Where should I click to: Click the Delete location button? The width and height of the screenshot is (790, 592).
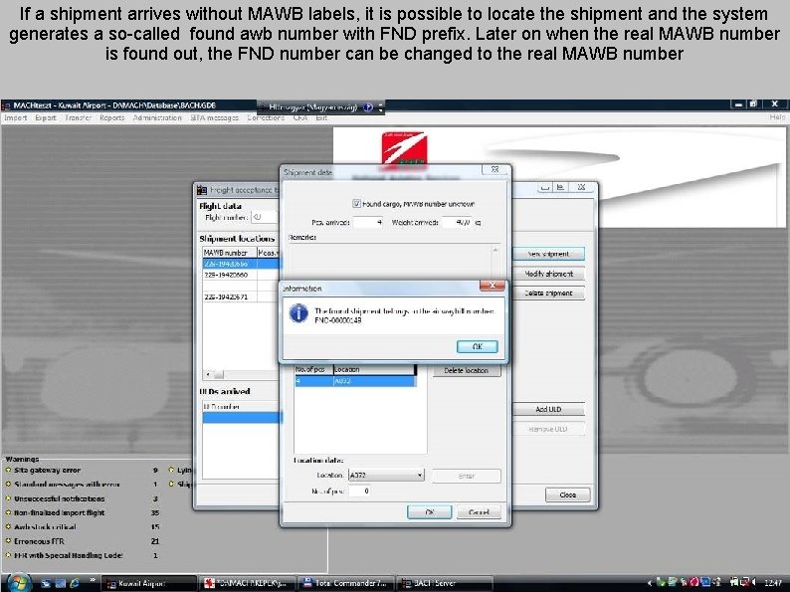[x=466, y=370]
